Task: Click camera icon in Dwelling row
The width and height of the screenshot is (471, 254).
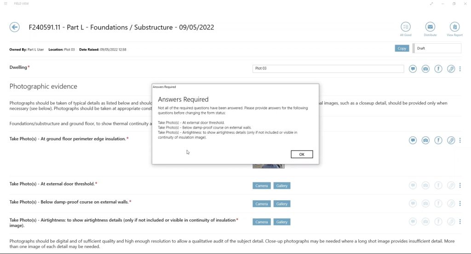Action: click(425, 69)
